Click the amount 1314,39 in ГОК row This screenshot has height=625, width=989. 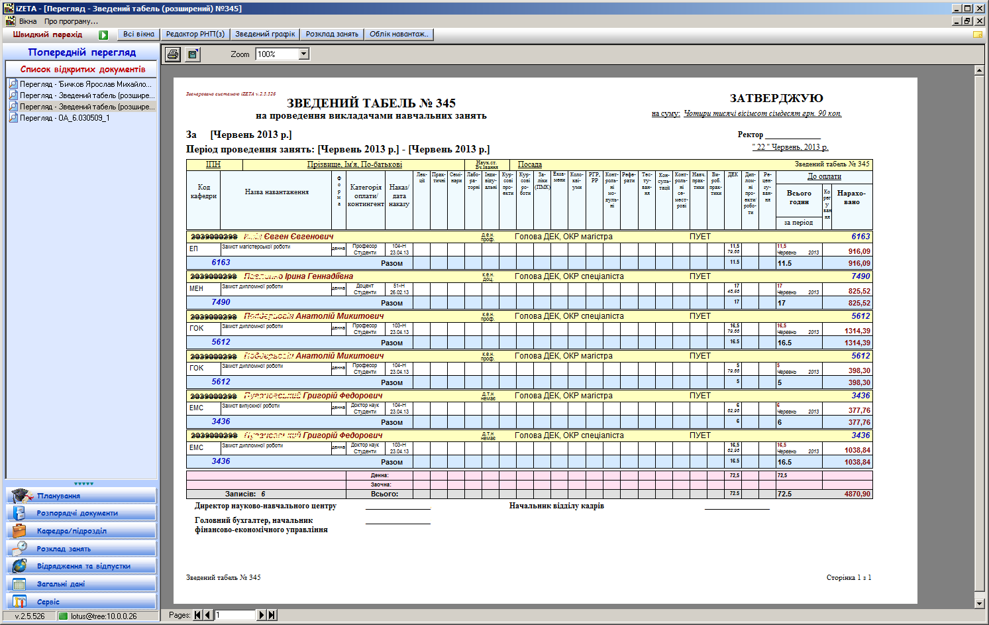[857, 331]
